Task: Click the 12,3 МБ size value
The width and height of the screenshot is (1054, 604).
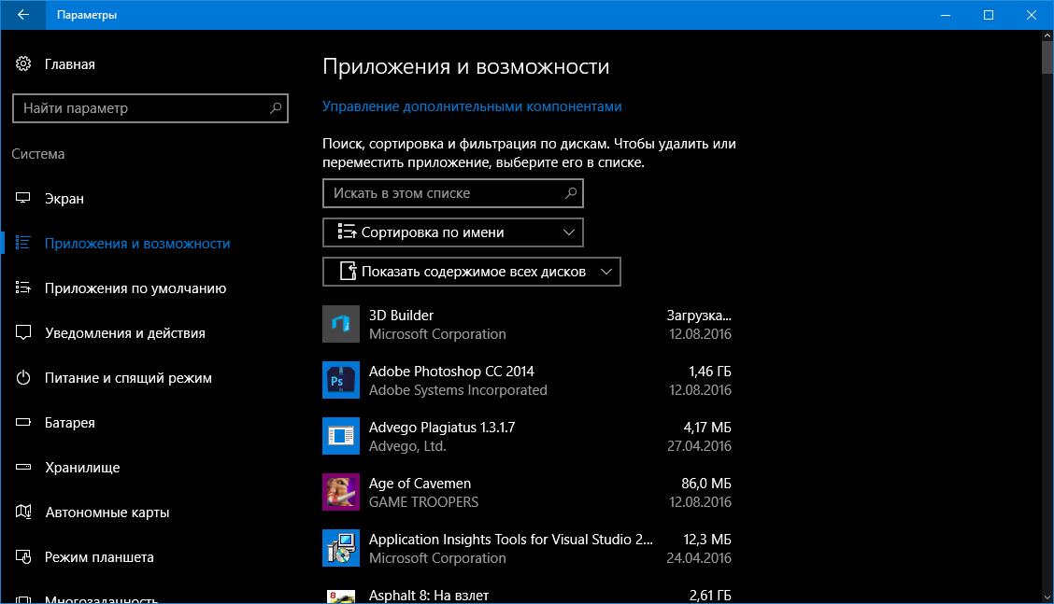Action: pos(707,540)
